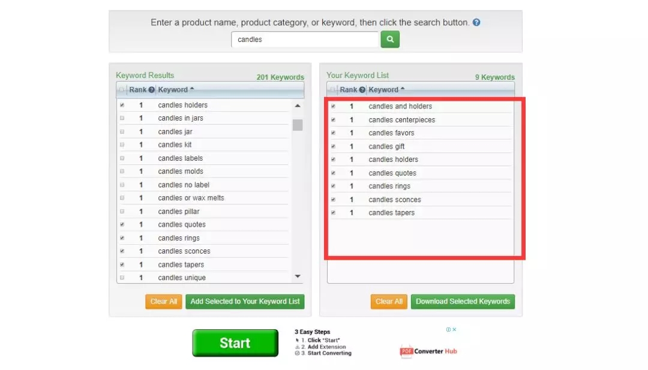Uncheck candles quotes in Keyword Results

pos(122,224)
